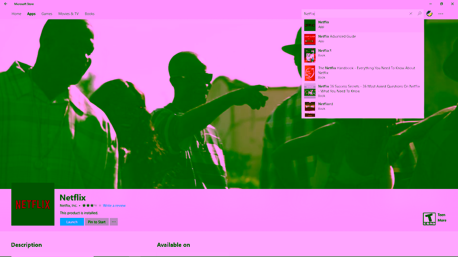The height and width of the screenshot is (257, 458).
Task: Click the magnifier search icon
Action: [x=419, y=14]
